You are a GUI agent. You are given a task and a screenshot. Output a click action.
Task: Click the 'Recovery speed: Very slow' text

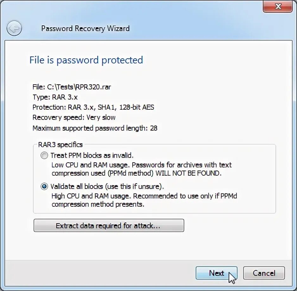(x=74, y=117)
